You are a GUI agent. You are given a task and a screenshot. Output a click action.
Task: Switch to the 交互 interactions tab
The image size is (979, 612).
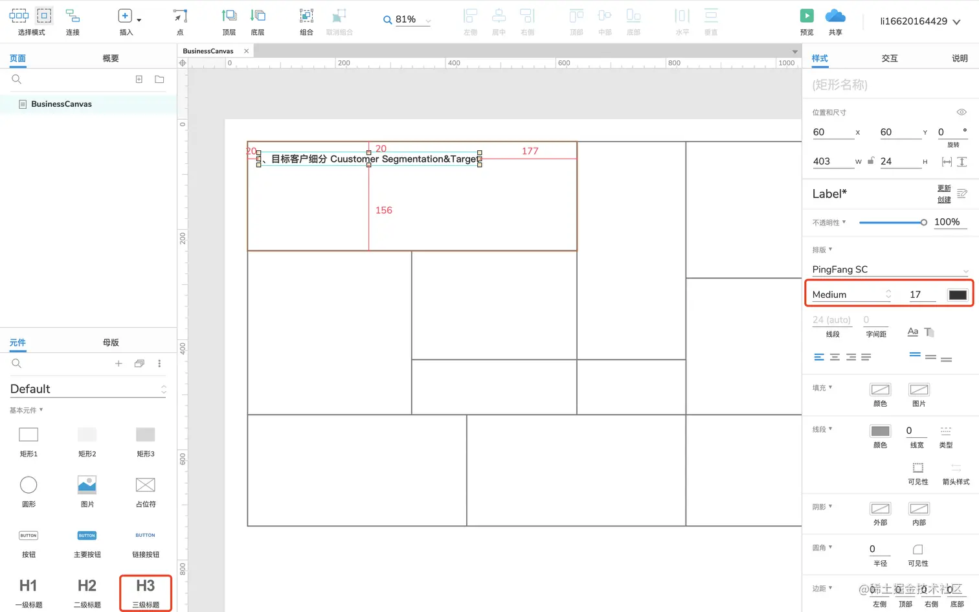890,58
